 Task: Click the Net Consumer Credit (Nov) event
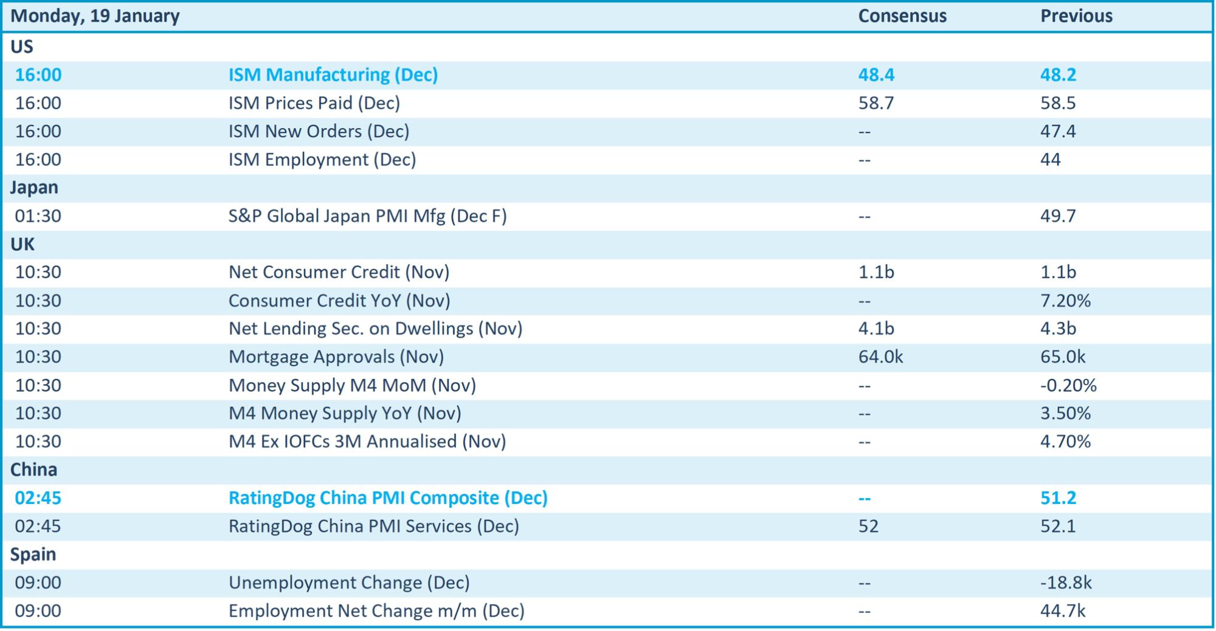(x=339, y=272)
